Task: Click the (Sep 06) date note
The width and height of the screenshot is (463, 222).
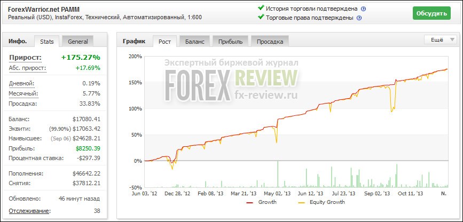Action: 60,138
